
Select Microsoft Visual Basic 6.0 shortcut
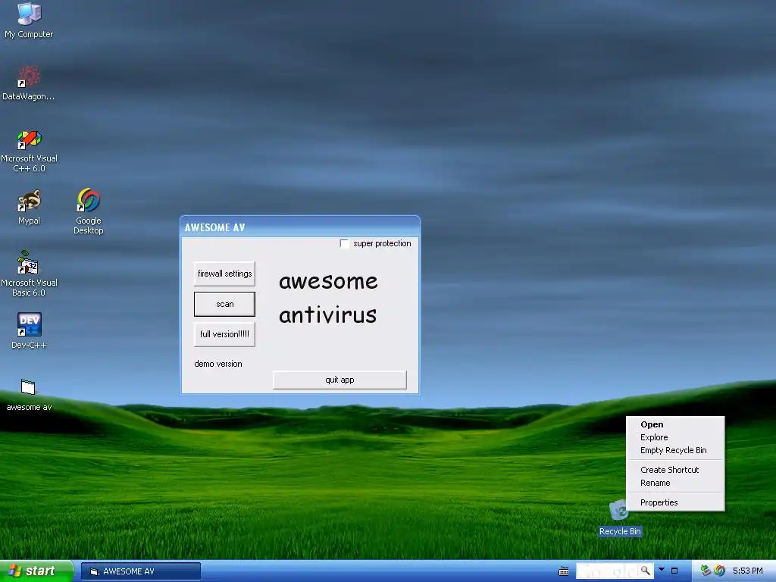29,274
